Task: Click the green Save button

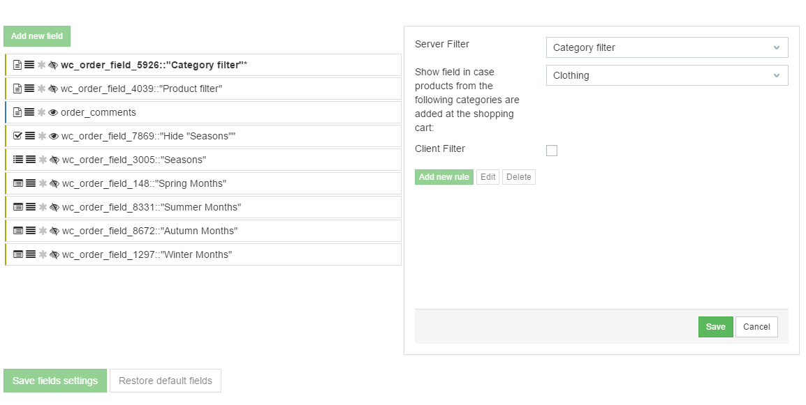Action: click(x=715, y=327)
